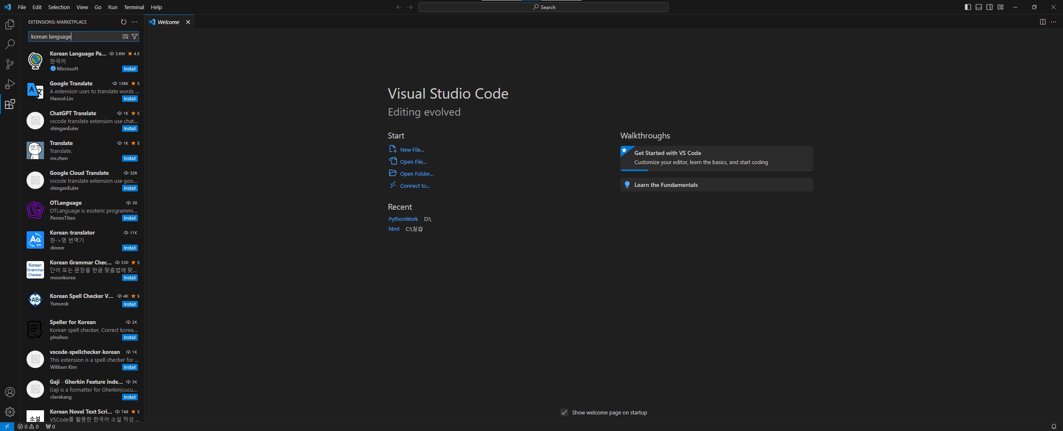Open the Terminal menu
Image resolution: width=1063 pixels, height=431 pixels.
tap(133, 7)
